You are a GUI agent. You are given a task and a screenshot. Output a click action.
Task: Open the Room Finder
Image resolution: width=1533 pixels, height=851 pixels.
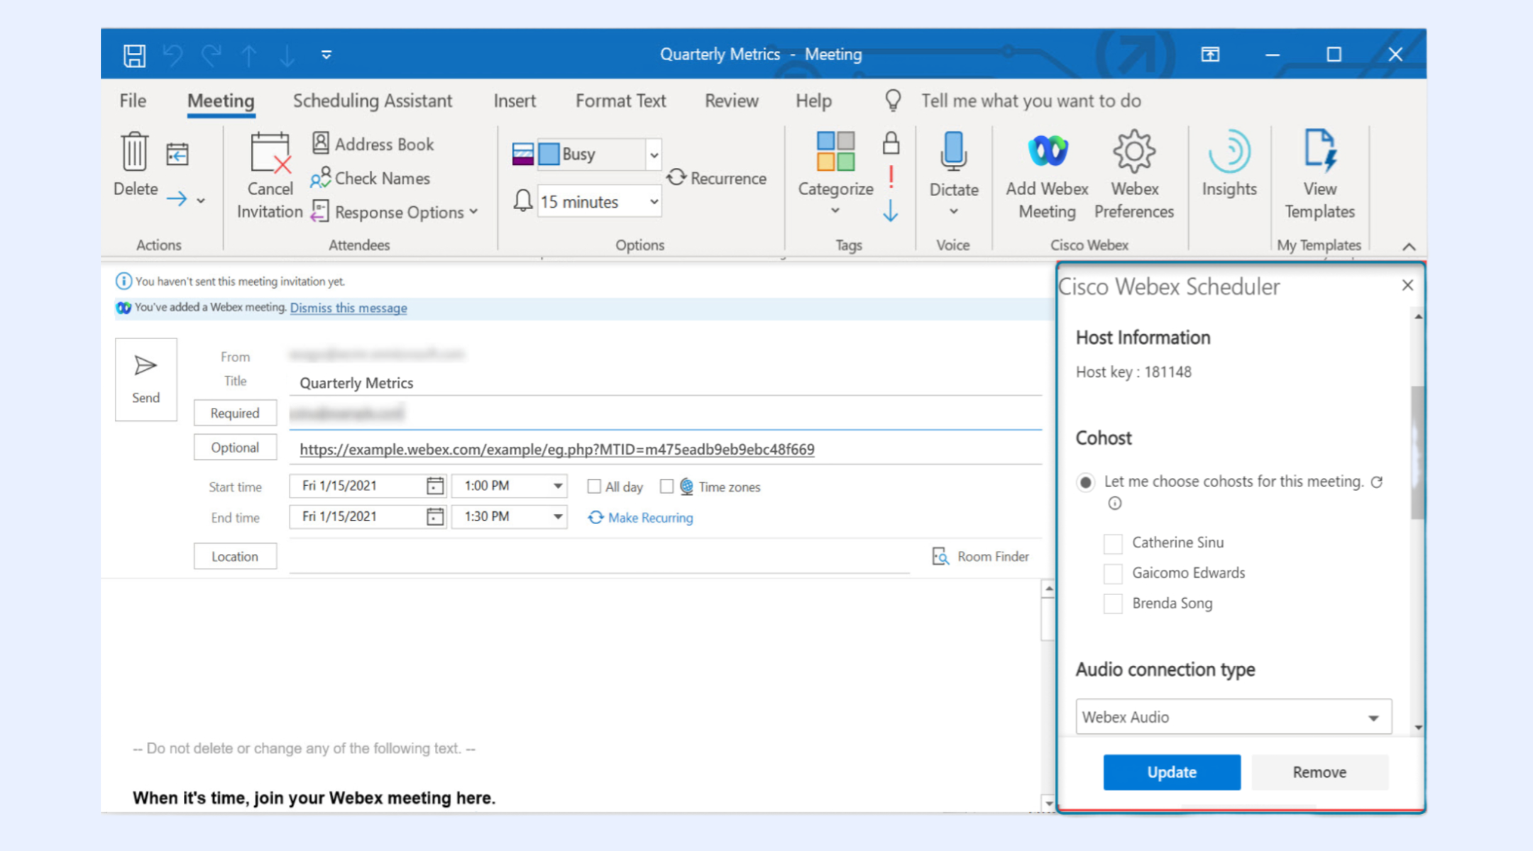981,556
